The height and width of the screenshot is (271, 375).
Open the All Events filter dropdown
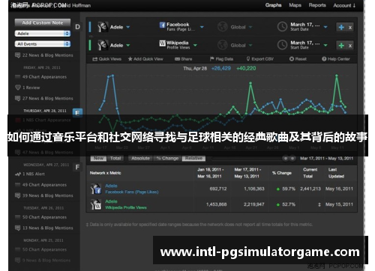coord(43,44)
